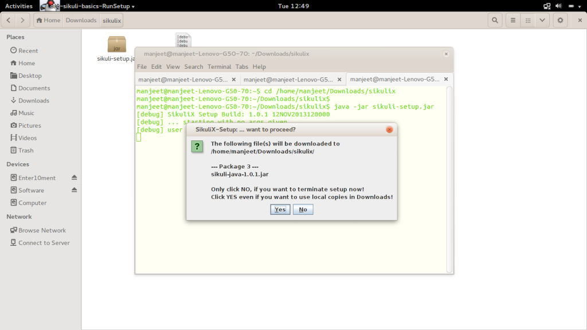Click terminal line with java -jar command

click(x=285, y=107)
